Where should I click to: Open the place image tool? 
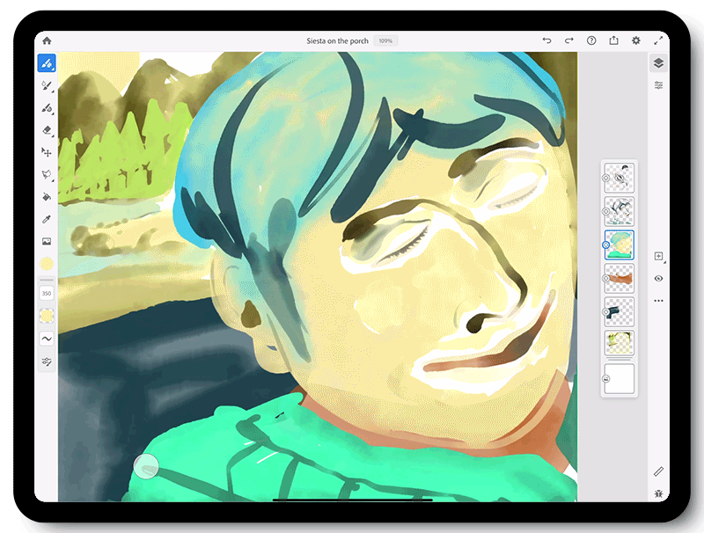47,240
